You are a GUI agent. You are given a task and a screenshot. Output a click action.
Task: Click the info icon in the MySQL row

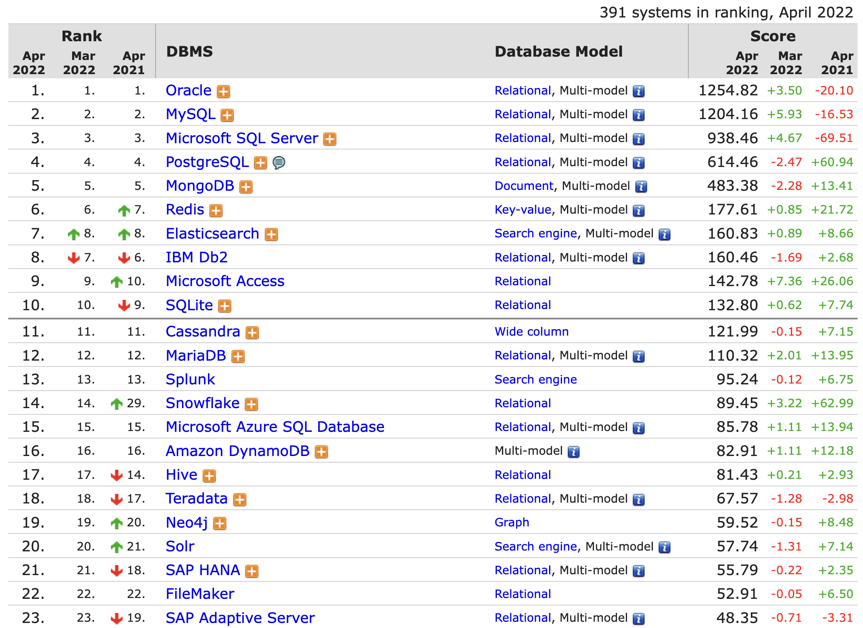point(639,115)
